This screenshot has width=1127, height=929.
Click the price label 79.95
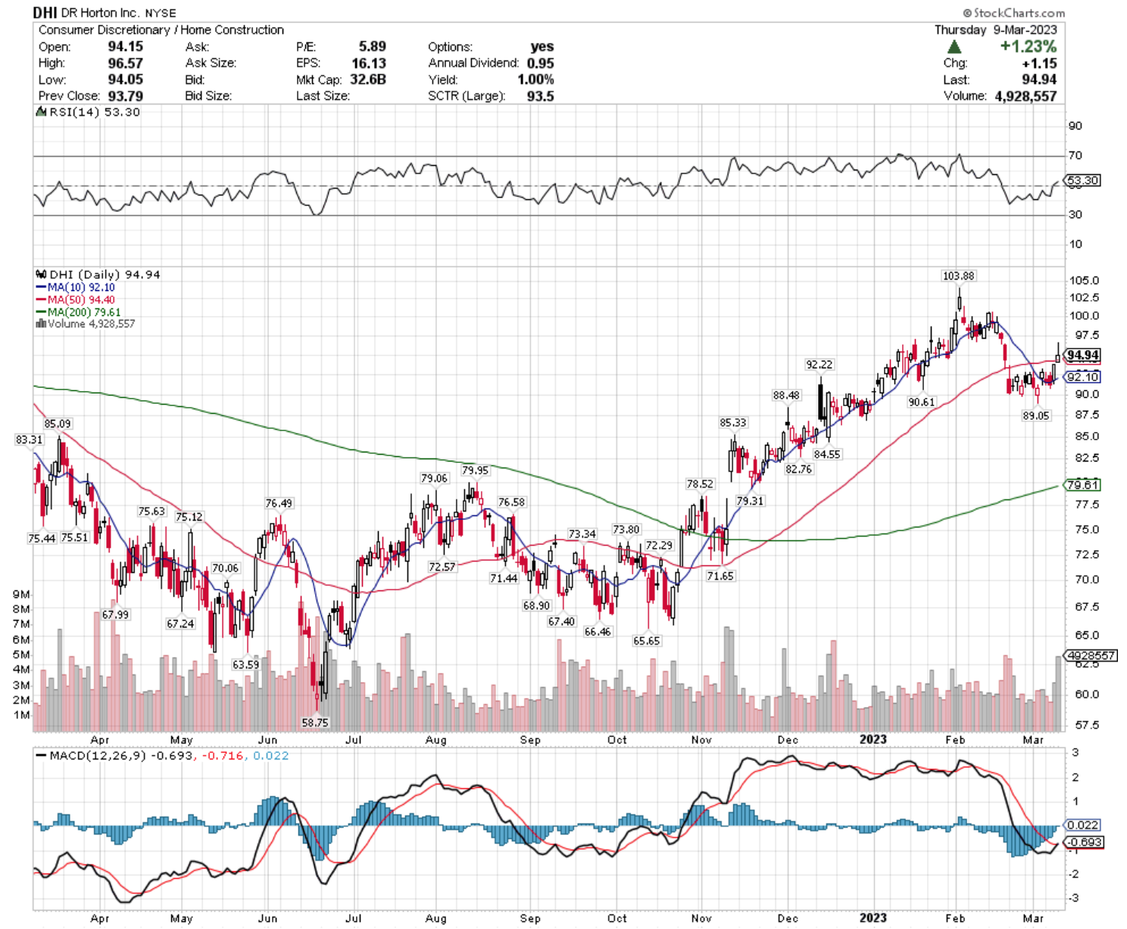[475, 471]
